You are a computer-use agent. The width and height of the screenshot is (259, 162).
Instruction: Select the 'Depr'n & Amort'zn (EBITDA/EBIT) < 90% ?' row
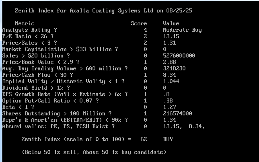click(x=65, y=120)
